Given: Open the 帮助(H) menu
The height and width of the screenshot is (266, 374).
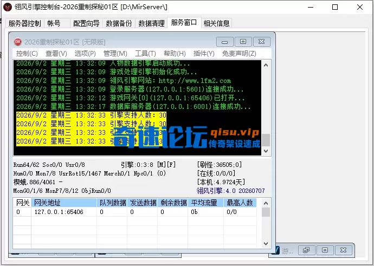Looking at the screenshot, I should (175, 54).
